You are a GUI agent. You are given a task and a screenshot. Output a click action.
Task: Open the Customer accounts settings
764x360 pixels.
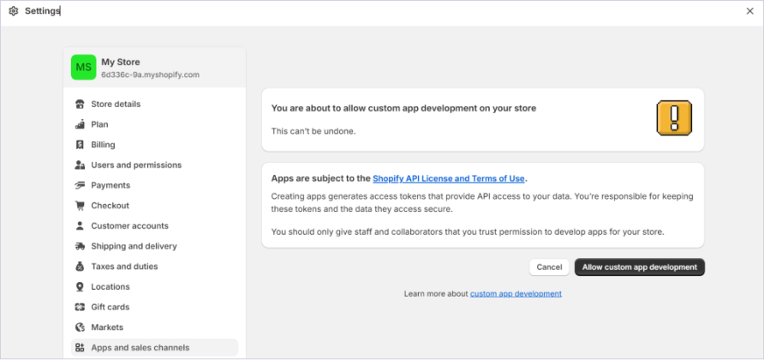tap(129, 226)
